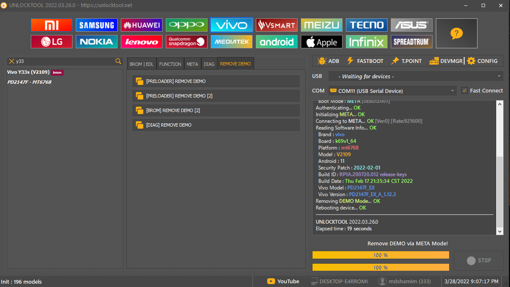Switch to the BROM | EDL tab
Viewport: 510px width, 287px height.
142,64
